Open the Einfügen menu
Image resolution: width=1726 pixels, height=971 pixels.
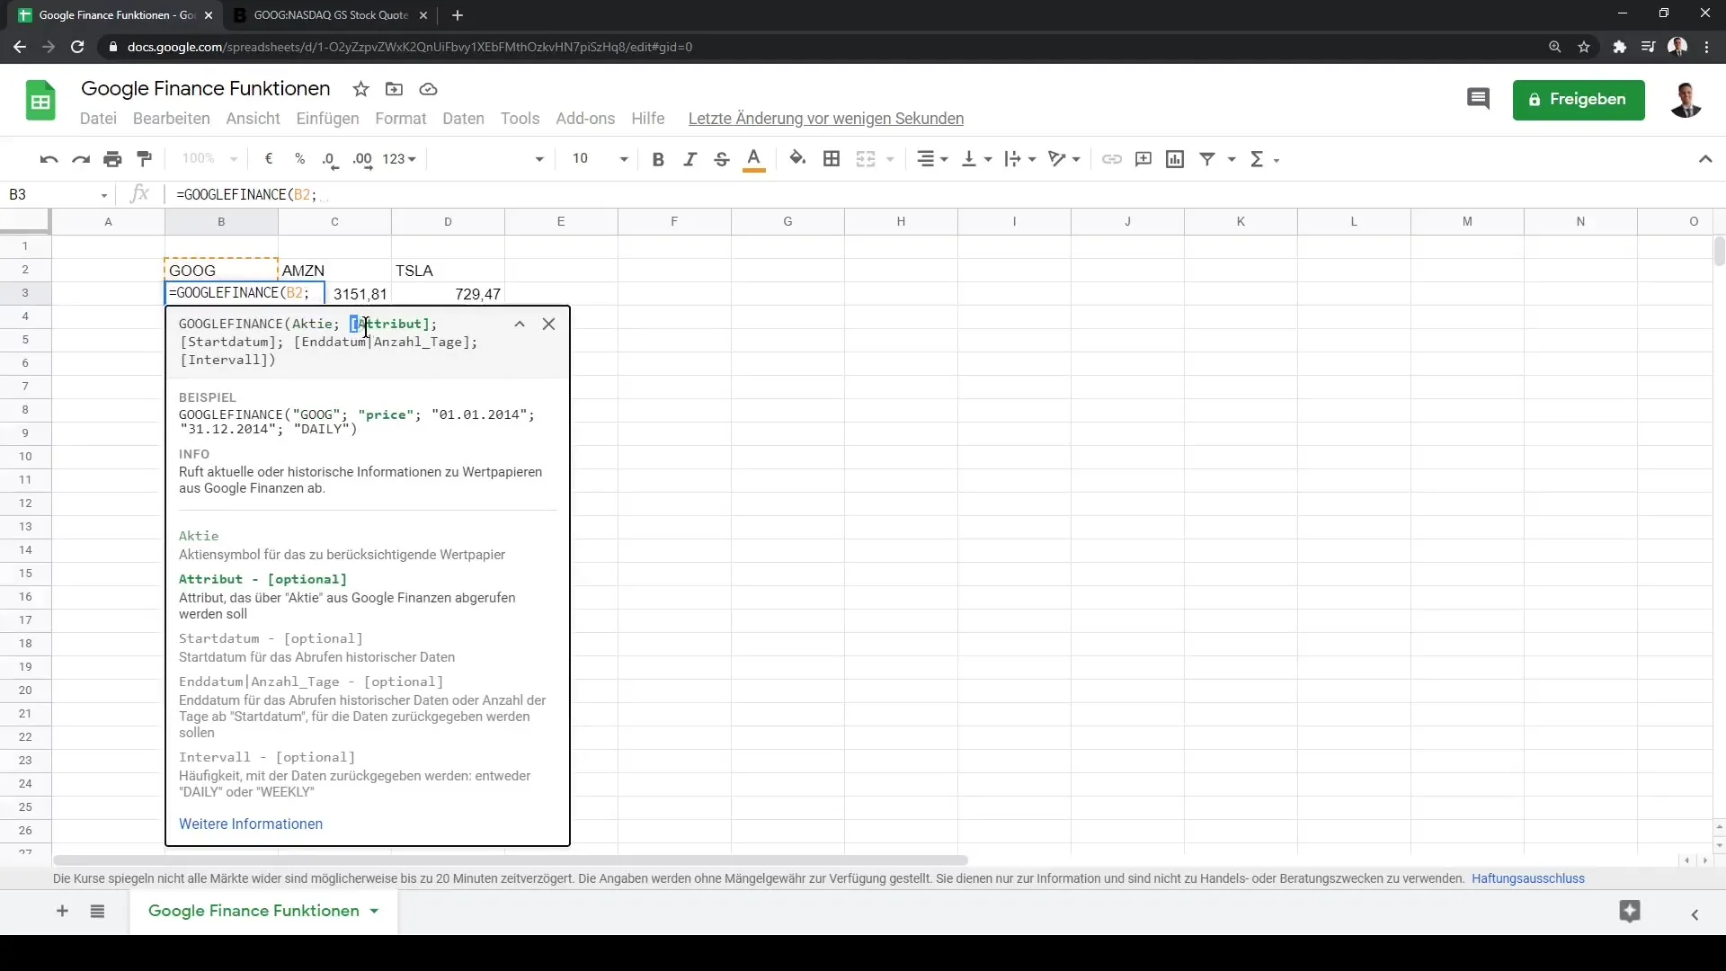327,119
